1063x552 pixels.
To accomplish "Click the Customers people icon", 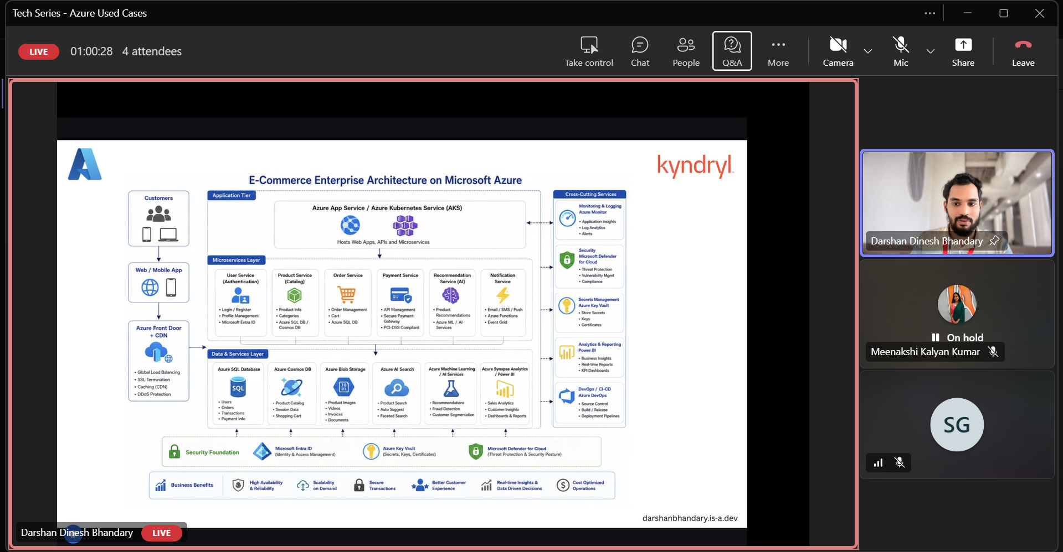I will 158,213.
